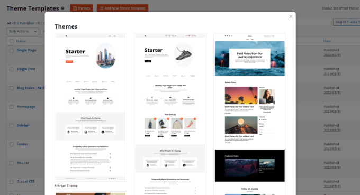360x195 pixels.
Task: Click the help icon beside Theme Templates title
Action: coord(62,8)
